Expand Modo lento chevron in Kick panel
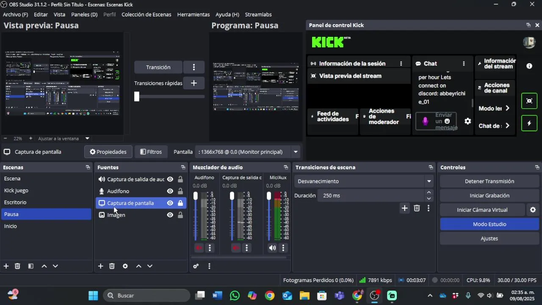 (507, 108)
